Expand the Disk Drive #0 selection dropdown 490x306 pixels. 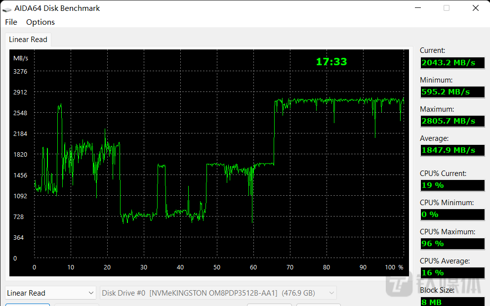(x=218, y=293)
